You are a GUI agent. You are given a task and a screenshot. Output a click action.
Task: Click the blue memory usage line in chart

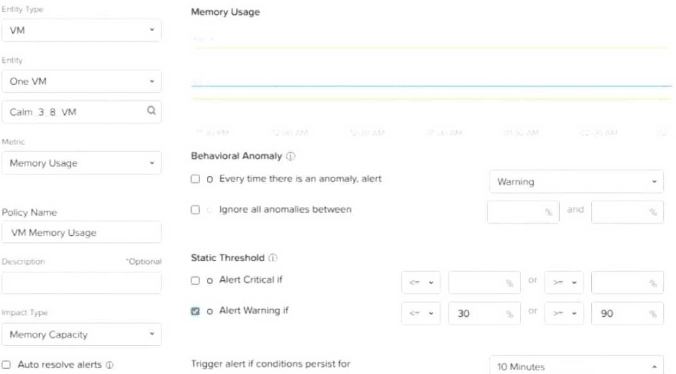point(431,85)
